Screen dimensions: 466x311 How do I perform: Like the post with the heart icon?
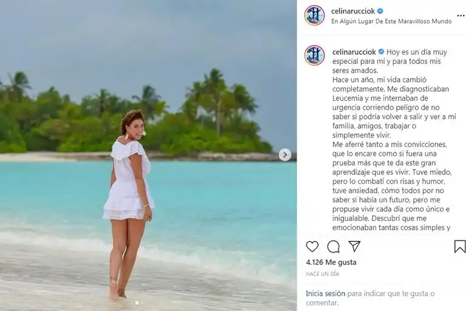coord(312,246)
